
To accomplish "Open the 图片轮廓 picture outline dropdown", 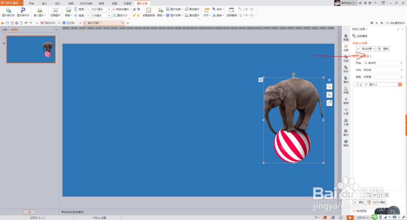I will tap(175, 9).
